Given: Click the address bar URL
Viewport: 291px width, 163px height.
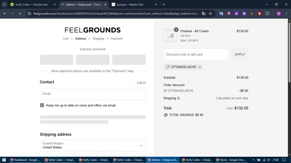Looking at the screenshot, I should pyautogui.click(x=116, y=14).
